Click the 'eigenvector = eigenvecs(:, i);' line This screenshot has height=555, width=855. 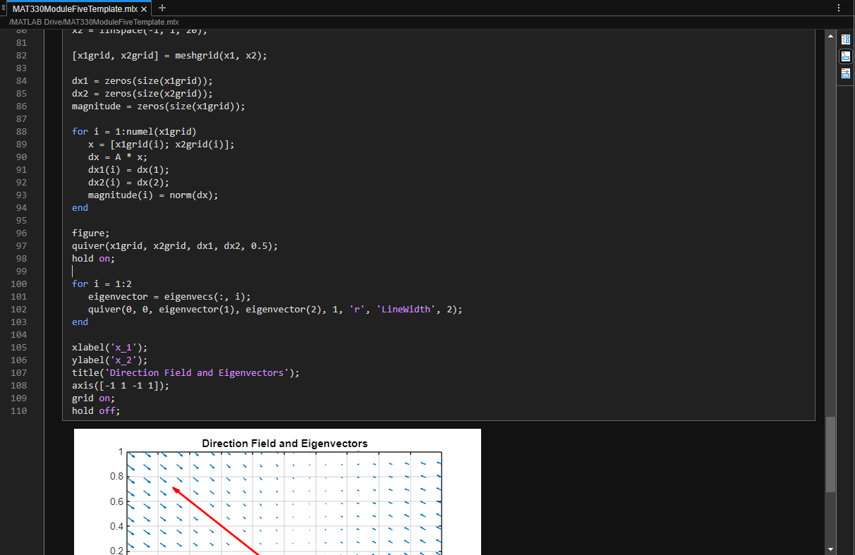tap(169, 297)
